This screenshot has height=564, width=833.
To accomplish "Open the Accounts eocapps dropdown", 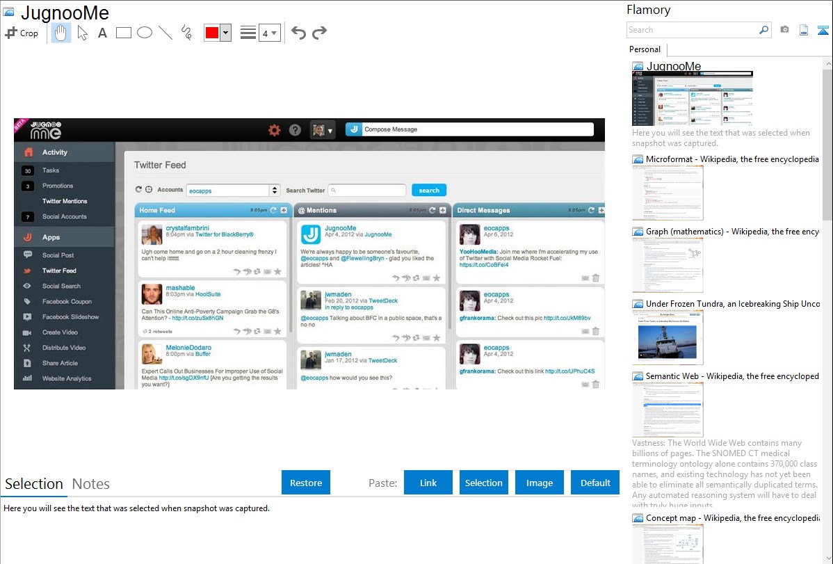I will (233, 191).
